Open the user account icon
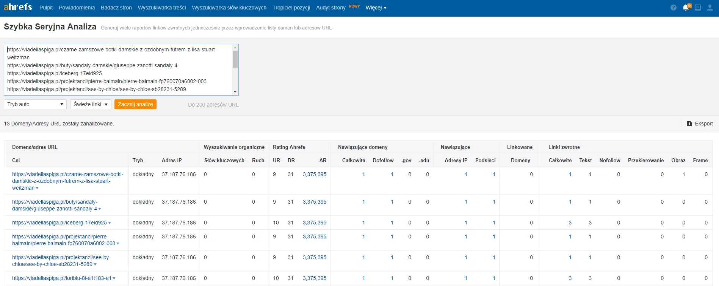The image size is (719, 286). tap(710, 8)
